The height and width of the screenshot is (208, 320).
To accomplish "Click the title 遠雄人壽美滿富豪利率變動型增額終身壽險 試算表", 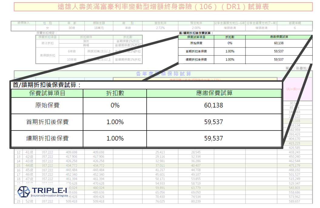I will [x=163, y=7].
